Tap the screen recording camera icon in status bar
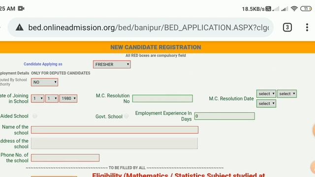Viewport: 315px width, 177px height. [x=21, y=8]
